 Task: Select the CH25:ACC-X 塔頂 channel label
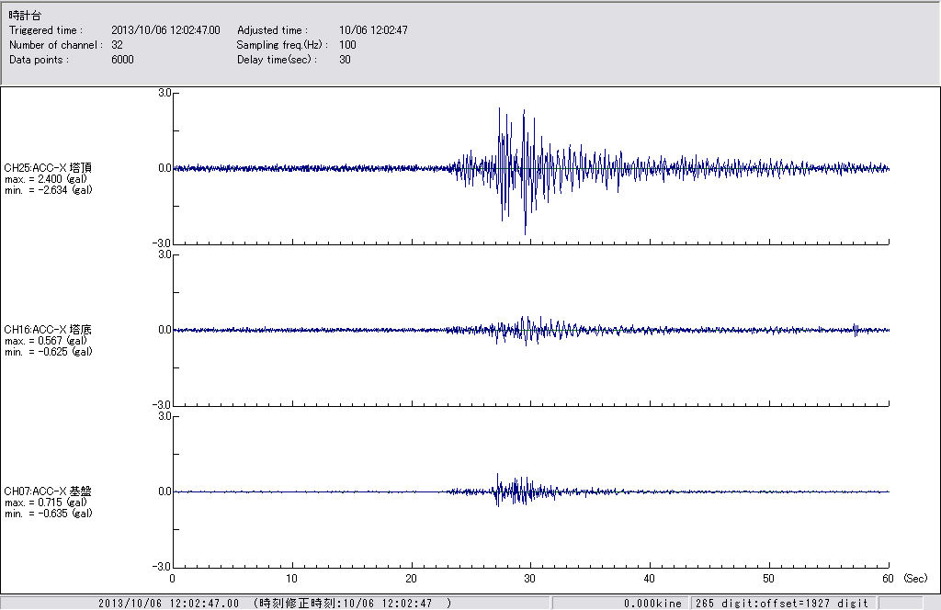[x=48, y=168]
